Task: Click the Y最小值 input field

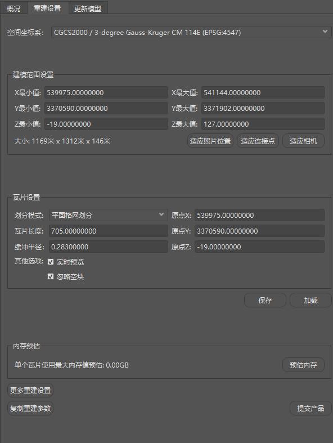Action: point(106,109)
